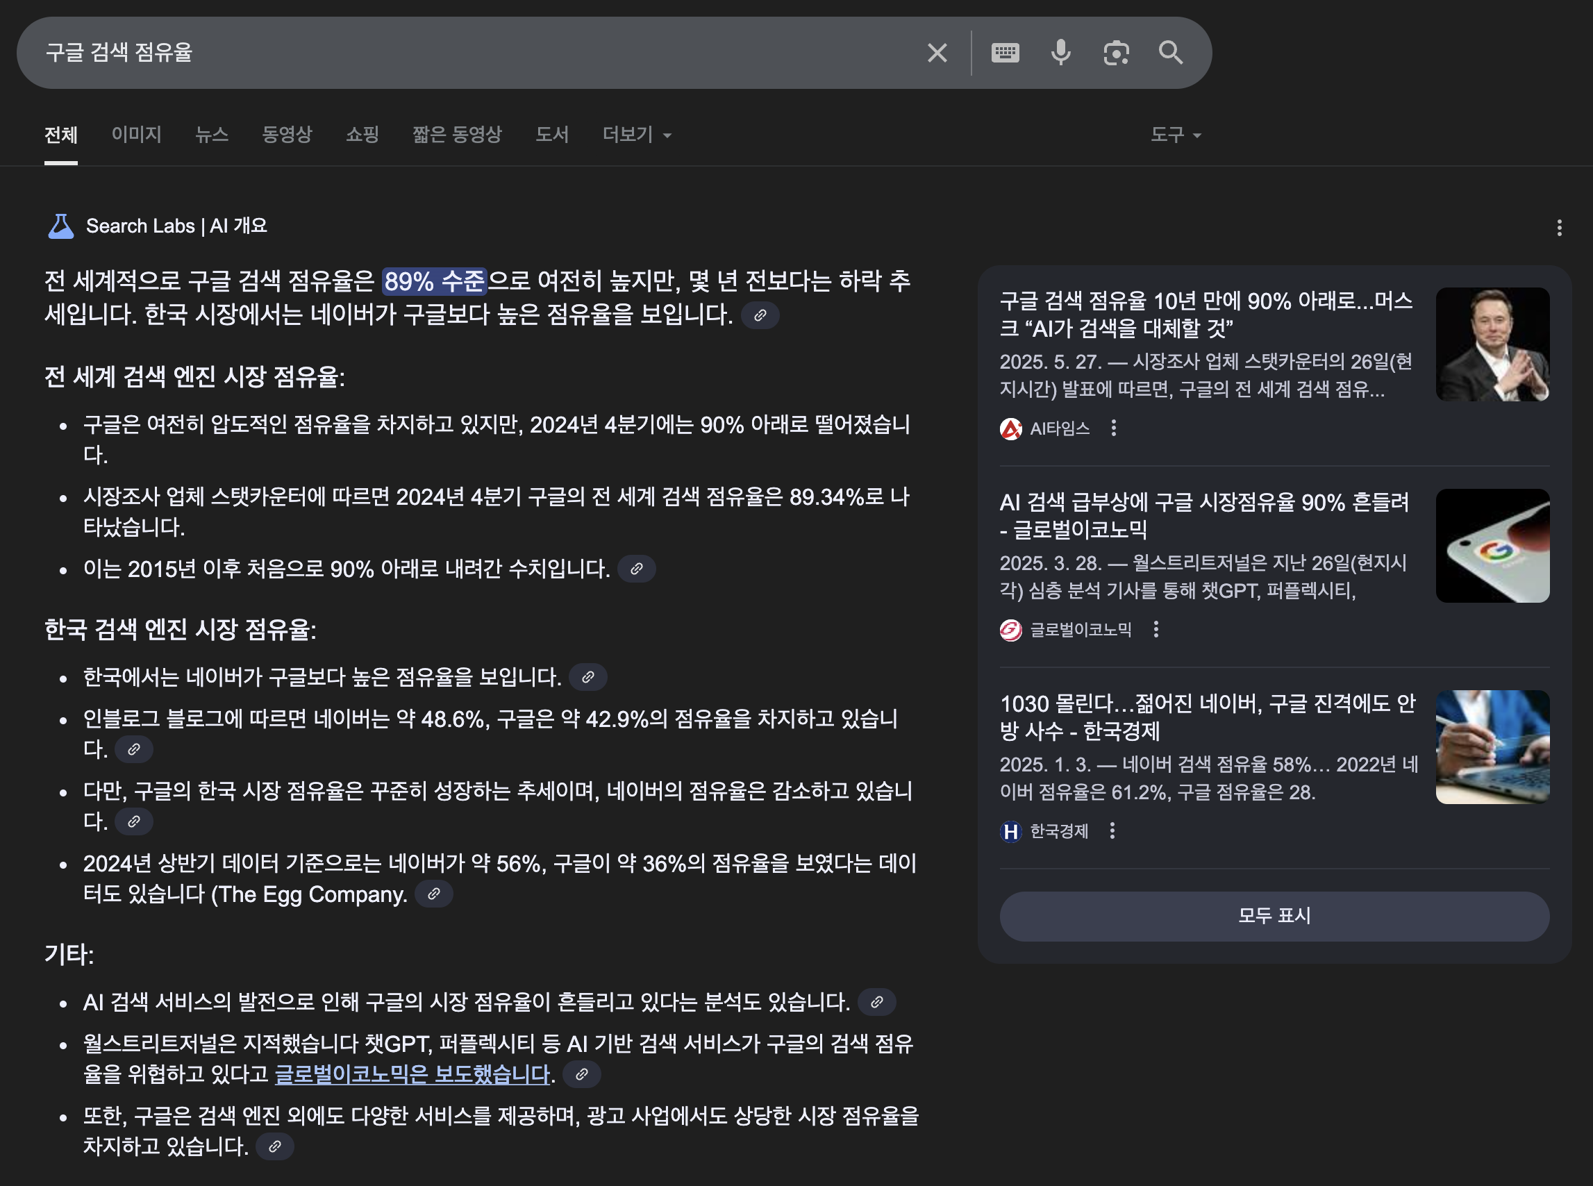
Task: Focus the search field containing 구글 검색 점유율
Action: point(474,52)
